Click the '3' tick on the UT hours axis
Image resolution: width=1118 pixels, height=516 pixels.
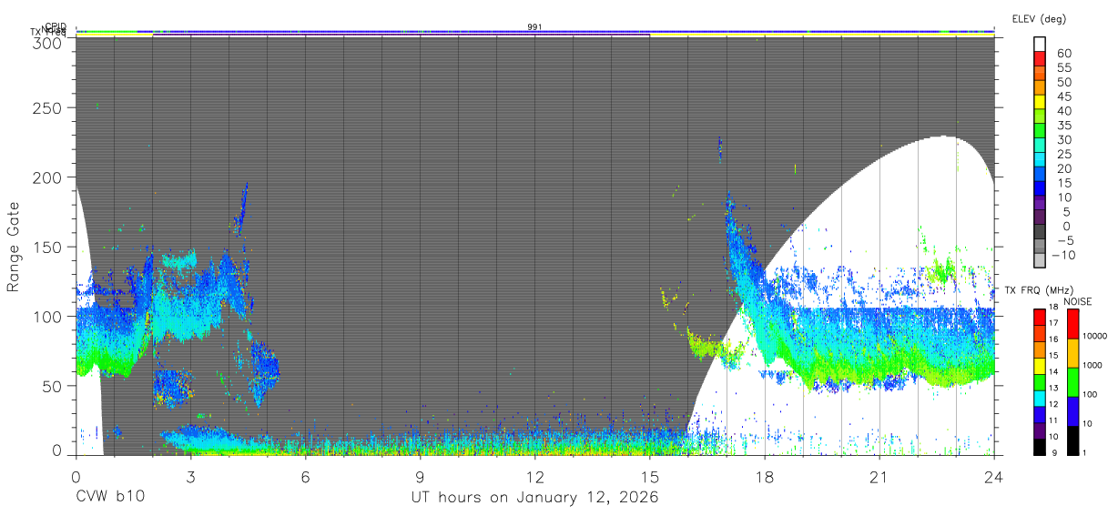(x=191, y=477)
